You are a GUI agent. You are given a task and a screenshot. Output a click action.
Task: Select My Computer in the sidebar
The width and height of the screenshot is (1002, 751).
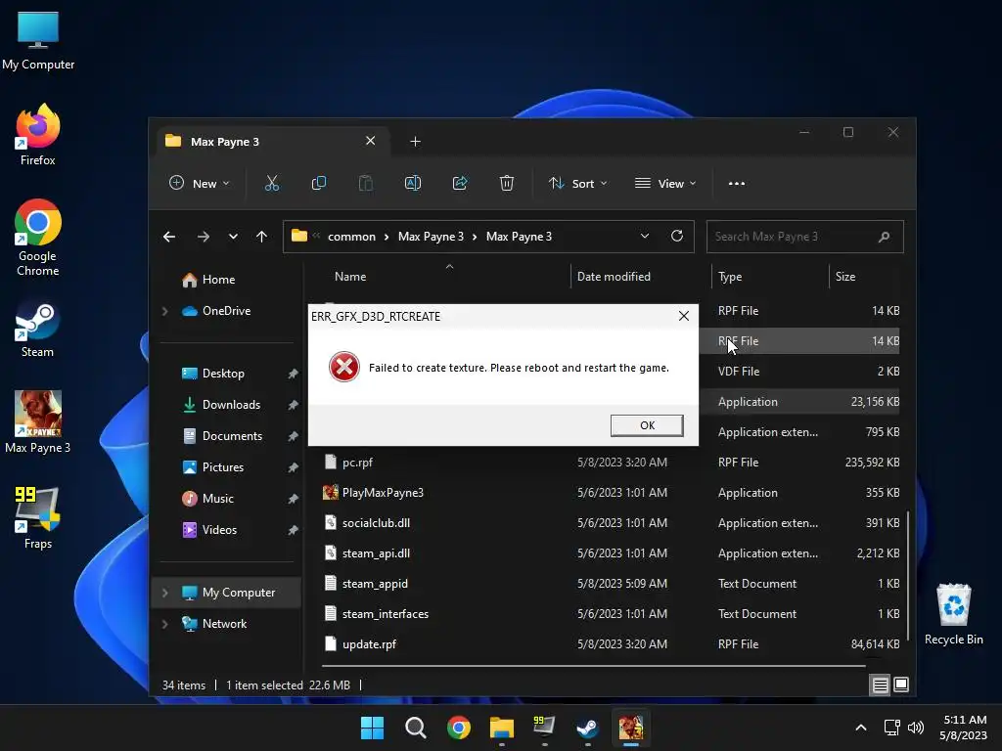click(239, 593)
